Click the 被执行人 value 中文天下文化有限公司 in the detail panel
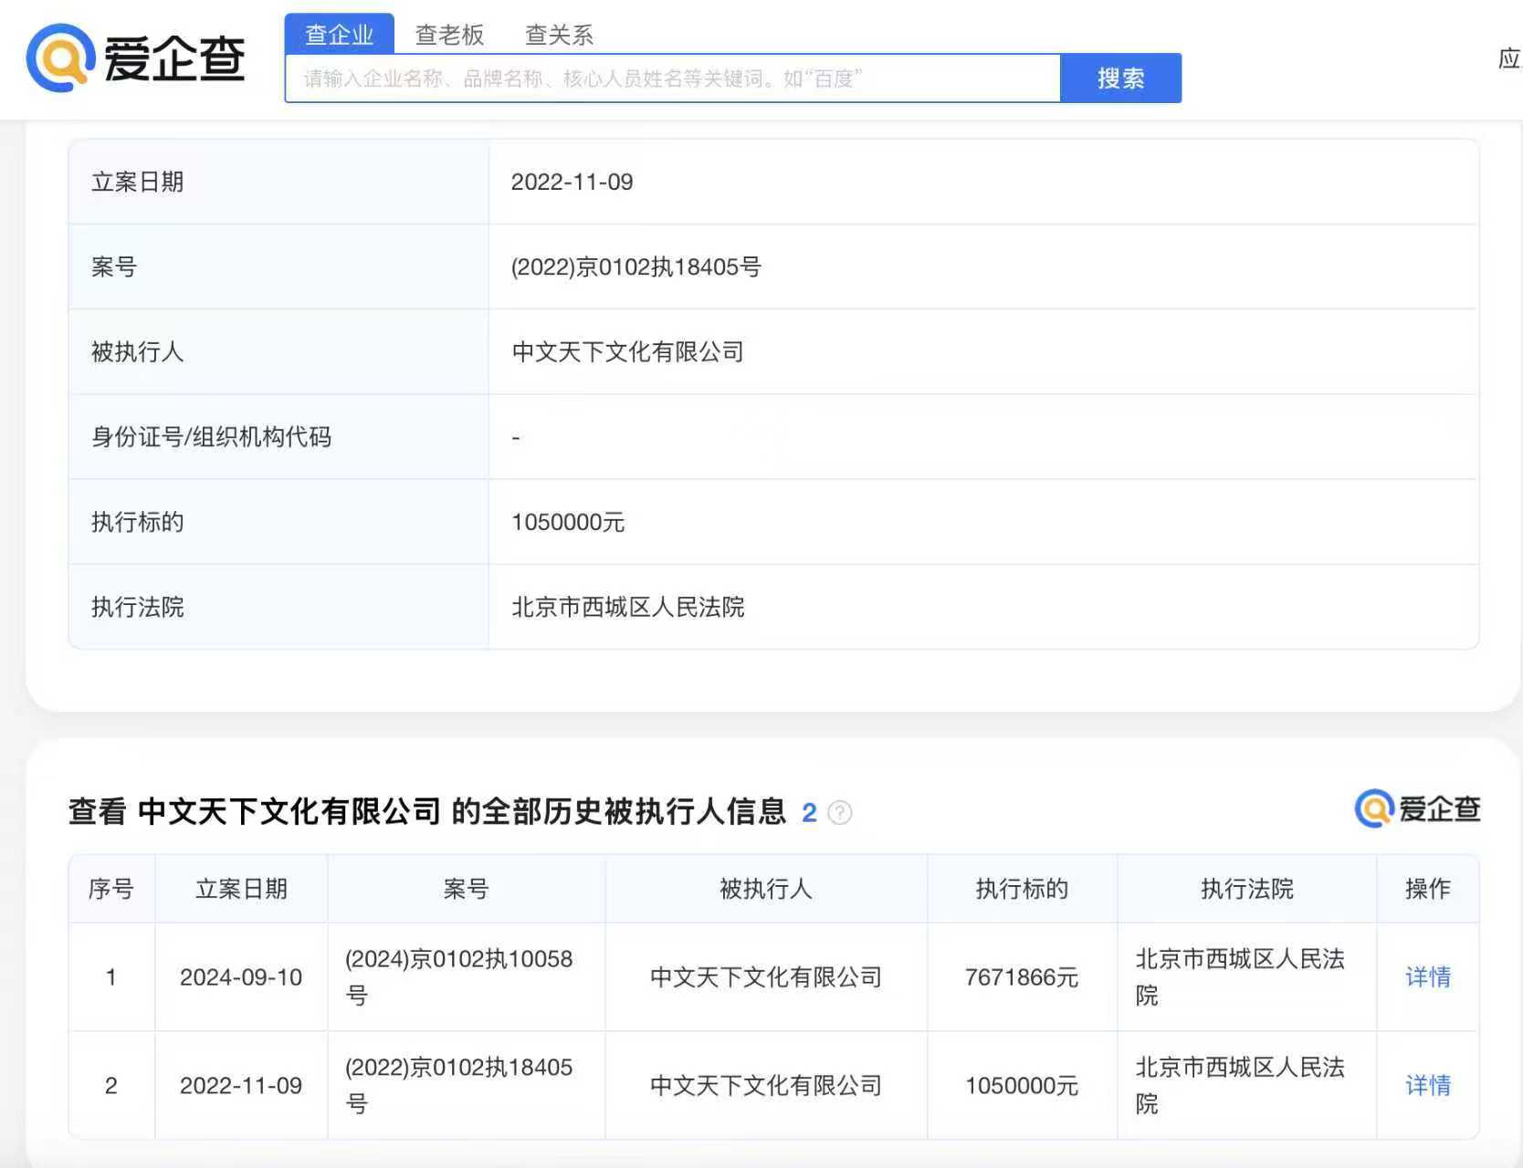This screenshot has width=1523, height=1168. coord(627,352)
